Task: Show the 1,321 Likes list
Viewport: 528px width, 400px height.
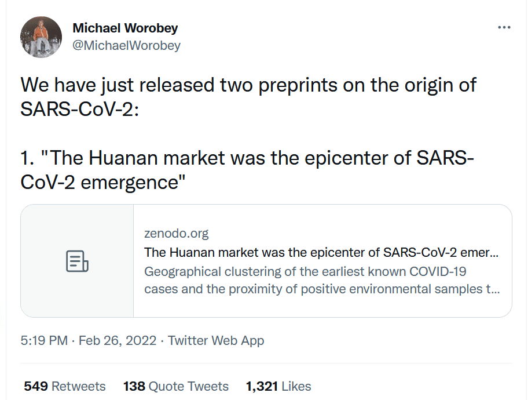Action: click(x=278, y=386)
